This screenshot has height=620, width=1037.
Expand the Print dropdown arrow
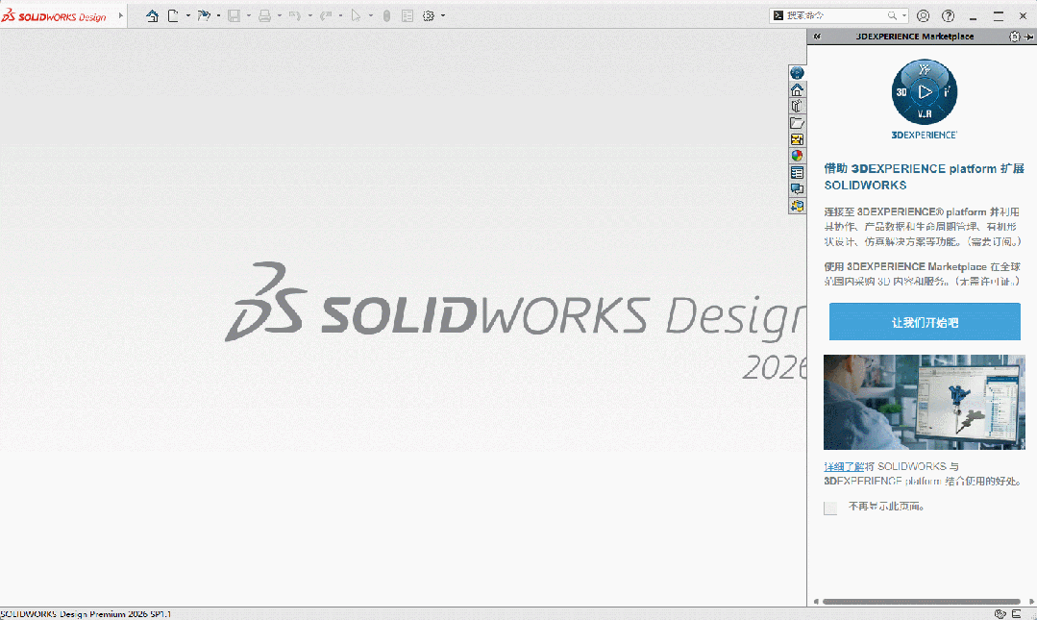point(280,16)
